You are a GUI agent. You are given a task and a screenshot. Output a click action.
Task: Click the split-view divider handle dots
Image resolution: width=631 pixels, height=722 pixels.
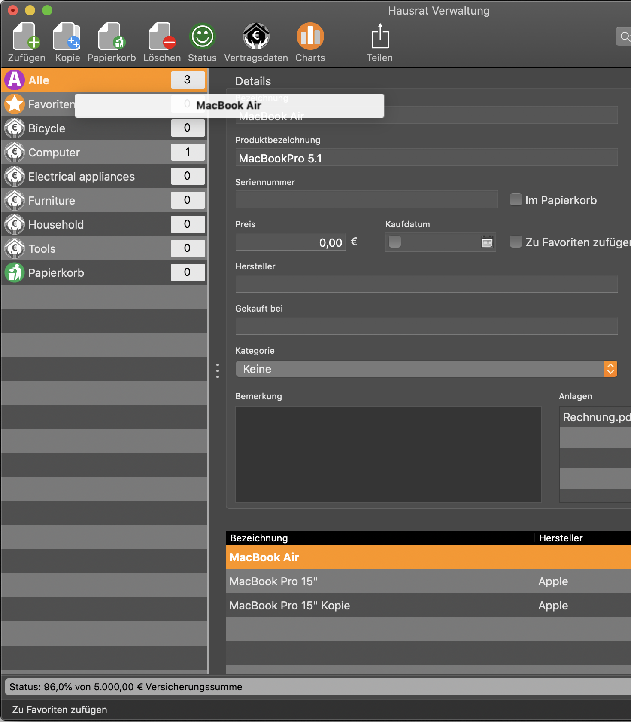pyautogui.click(x=218, y=370)
